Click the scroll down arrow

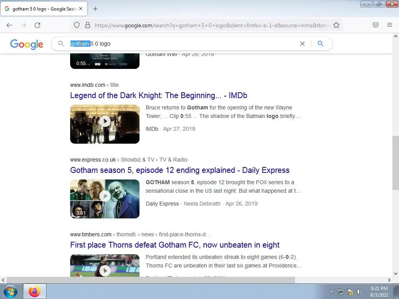(395, 274)
